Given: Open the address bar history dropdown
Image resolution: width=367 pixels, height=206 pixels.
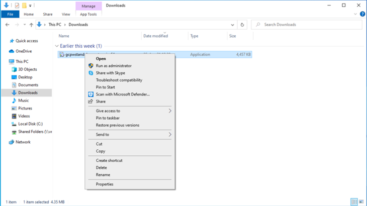Looking at the screenshot, I should pos(232,25).
